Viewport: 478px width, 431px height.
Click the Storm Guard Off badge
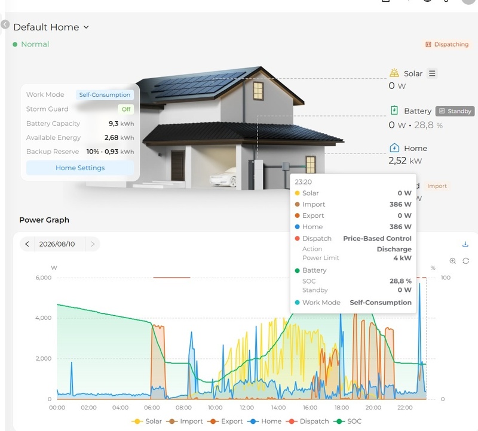125,109
